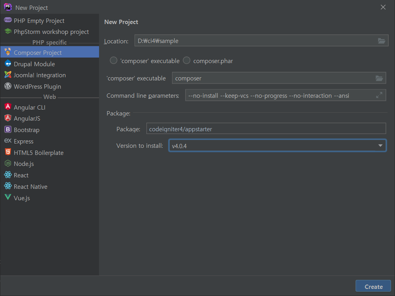Select Express list item

pyautogui.click(x=50, y=141)
